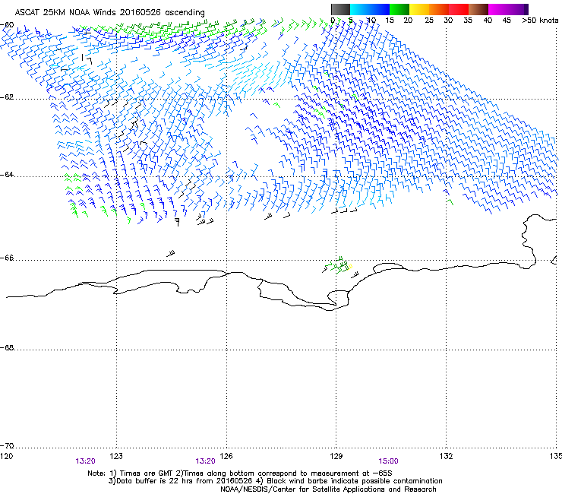Click the '123' longitude label

(116, 456)
